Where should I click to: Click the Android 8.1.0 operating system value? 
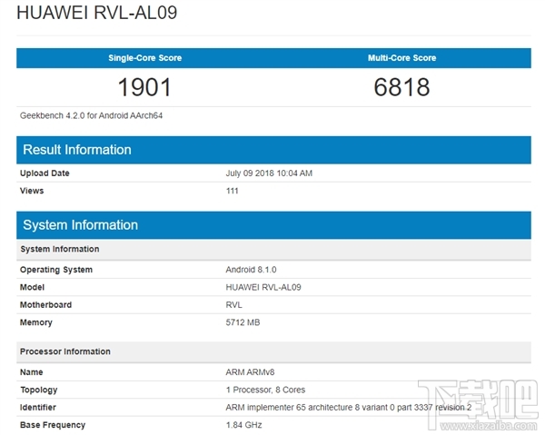click(x=251, y=270)
